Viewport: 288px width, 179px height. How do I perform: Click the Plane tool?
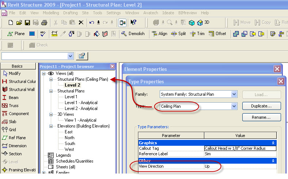pyautogui.click(x=16, y=34)
